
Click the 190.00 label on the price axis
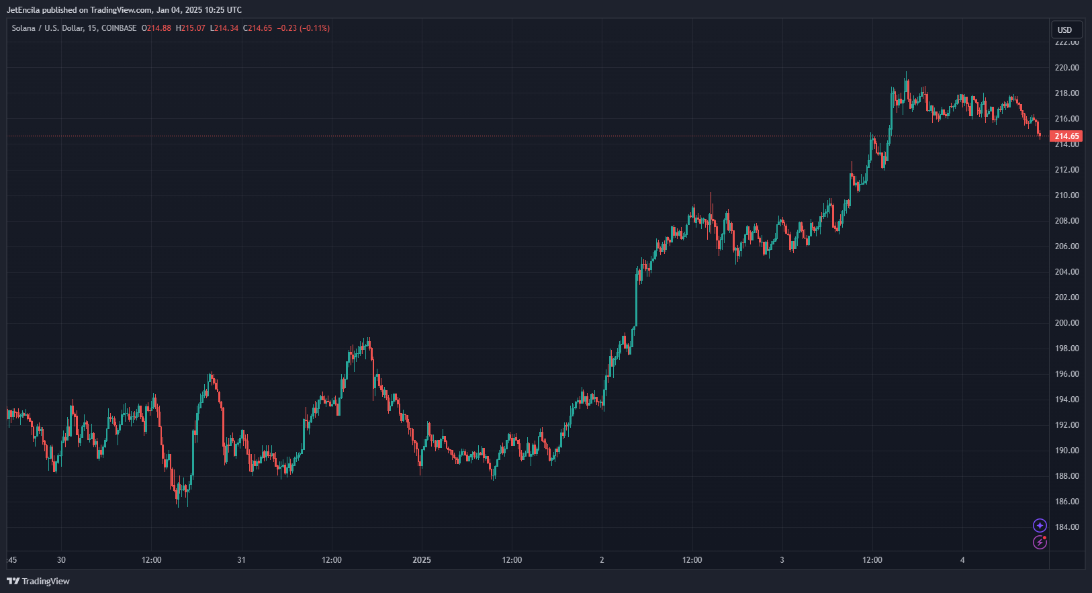[x=1066, y=451]
